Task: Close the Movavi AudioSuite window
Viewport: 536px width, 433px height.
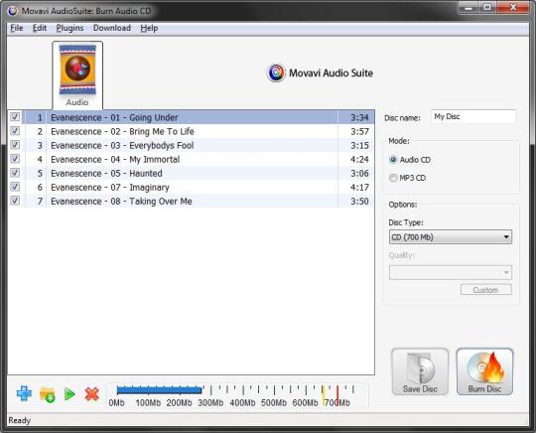Action: [x=513, y=8]
